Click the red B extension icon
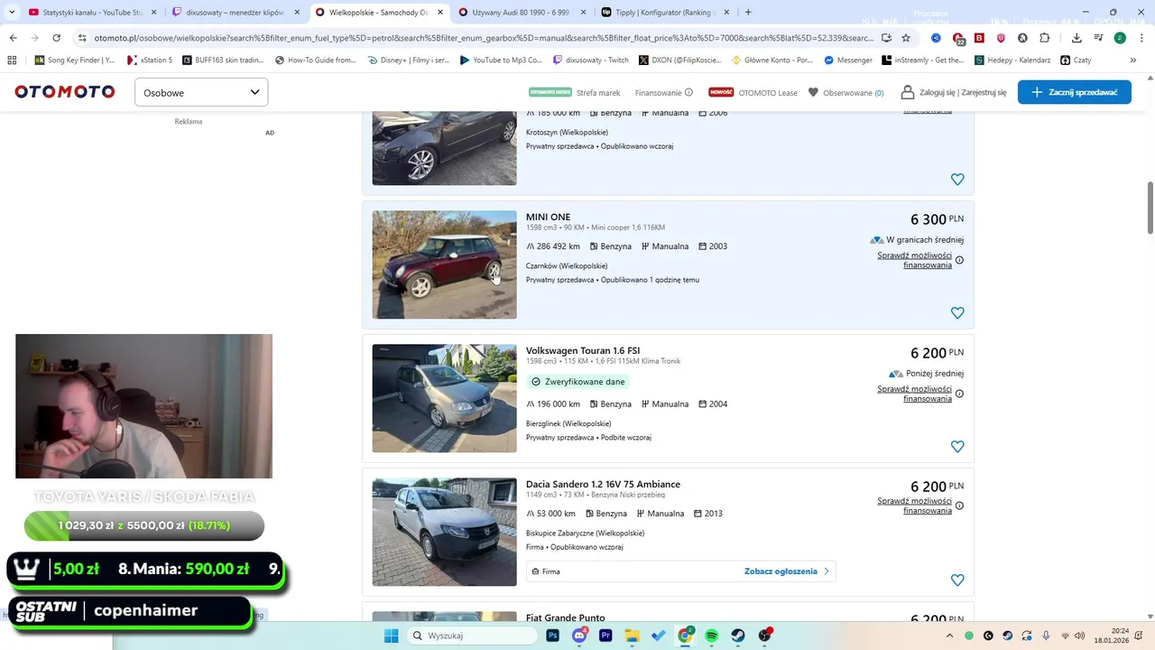Image resolution: width=1155 pixels, height=650 pixels. 979,38
